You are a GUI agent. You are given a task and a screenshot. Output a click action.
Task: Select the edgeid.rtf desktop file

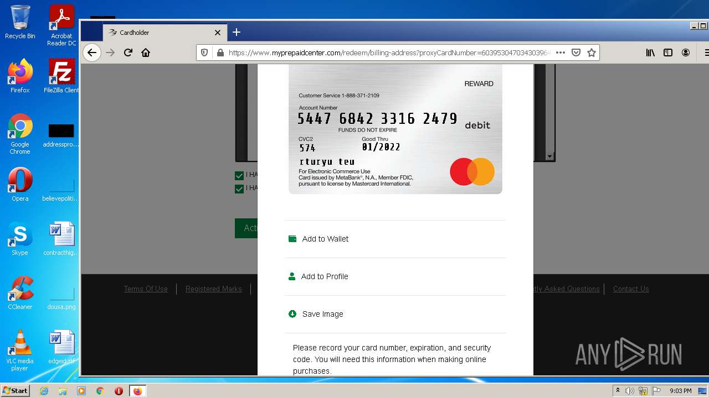(x=61, y=347)
